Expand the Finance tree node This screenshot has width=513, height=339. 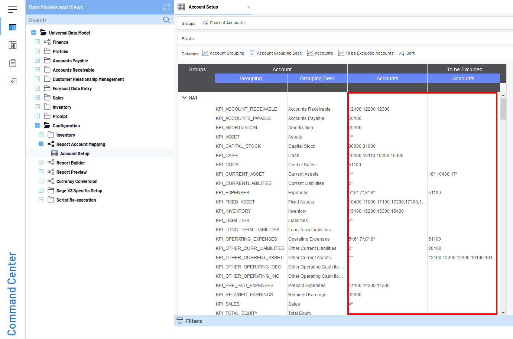tap(37, 42)
